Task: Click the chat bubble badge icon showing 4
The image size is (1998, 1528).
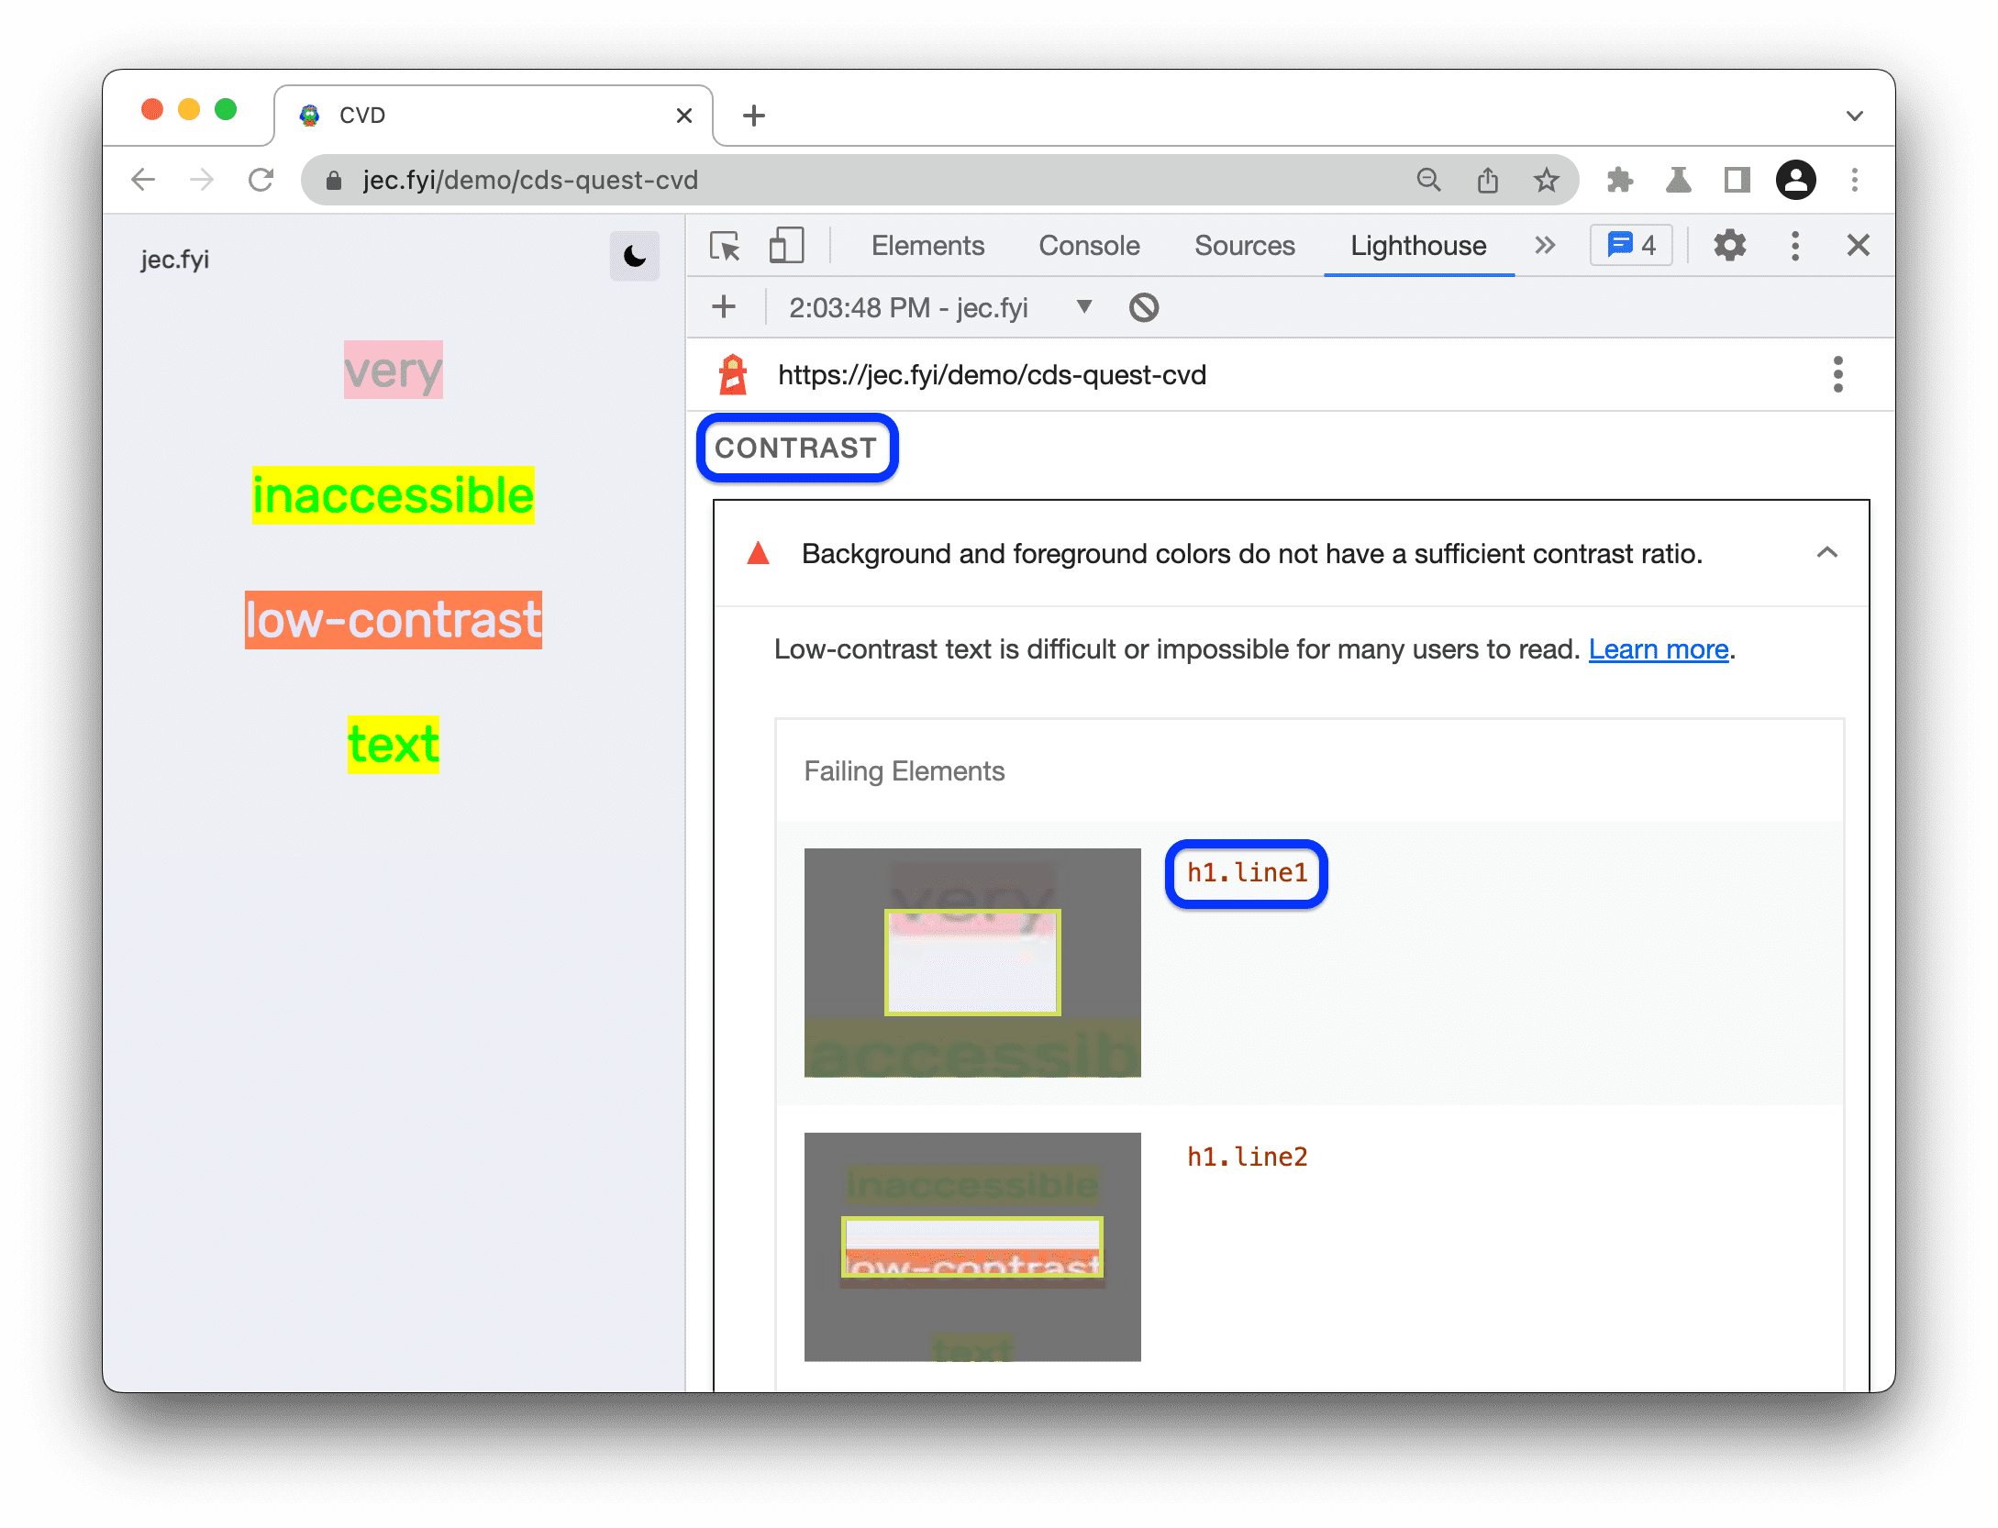Action: 1634,246
